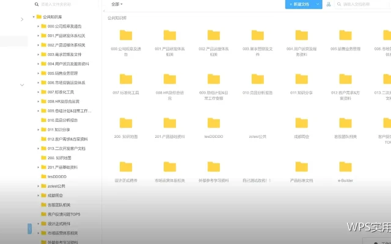Open the 201 产品基础资料 grid folder
The width and height of the screenshot is (391, 244).
click(x=170, y=123)
